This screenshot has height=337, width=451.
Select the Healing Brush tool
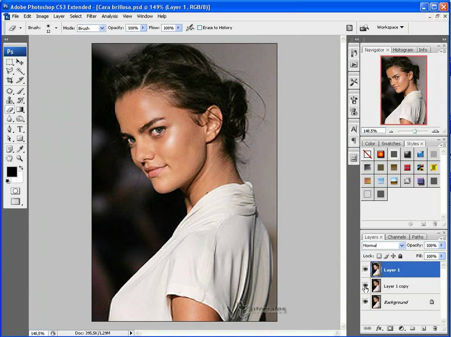(x=9, y=91)
